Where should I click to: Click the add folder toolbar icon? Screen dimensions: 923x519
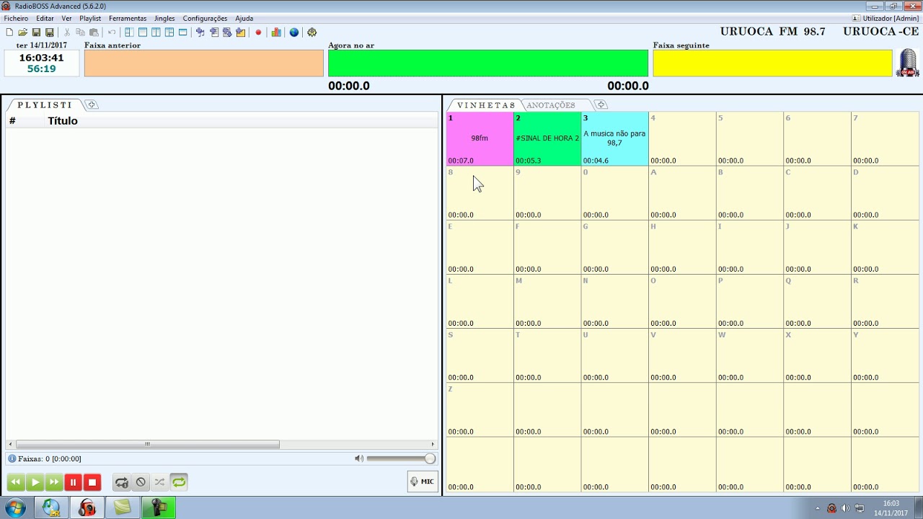click(241, 32)
